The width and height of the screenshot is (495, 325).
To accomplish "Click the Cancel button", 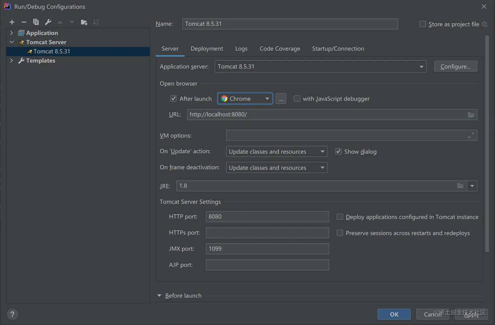I will 433,314.
